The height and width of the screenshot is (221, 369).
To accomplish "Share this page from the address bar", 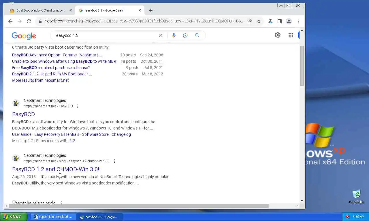I will click(250, 21).
